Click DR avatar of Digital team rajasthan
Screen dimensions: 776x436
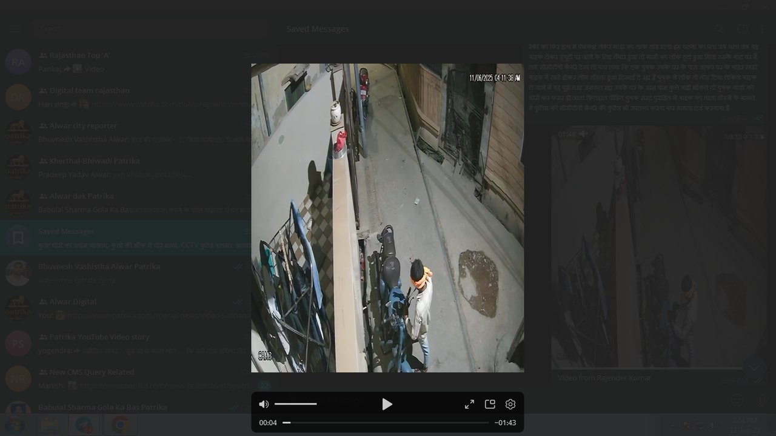coord(18,97)
